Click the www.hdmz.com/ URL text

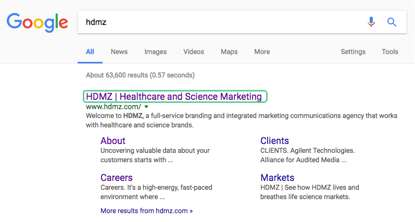pyautogui.click(x=114, y=107)
